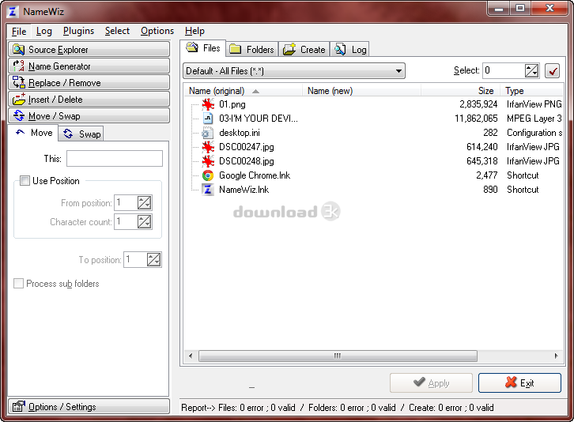574x422 pixels.
Task: Click the MPEG Layer 3 type cell
Action: click(x=534, y=119)
